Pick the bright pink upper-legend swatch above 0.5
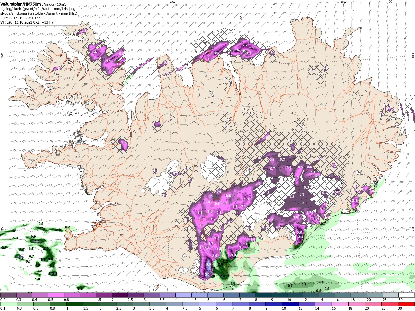This screenshot has width=415, height=311. (x=56, y=295)
